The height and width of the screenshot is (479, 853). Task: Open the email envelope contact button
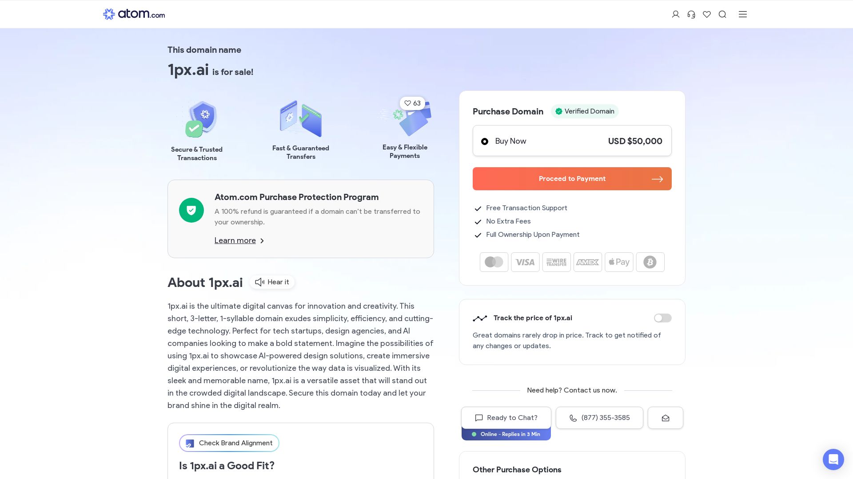click(x=665, y=418)
